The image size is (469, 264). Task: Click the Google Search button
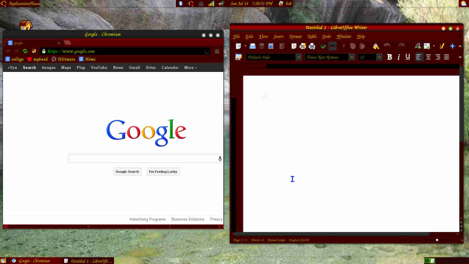[x=127, y=172]
